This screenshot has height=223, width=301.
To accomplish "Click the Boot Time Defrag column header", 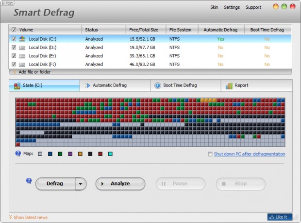I will coord(268,30).
